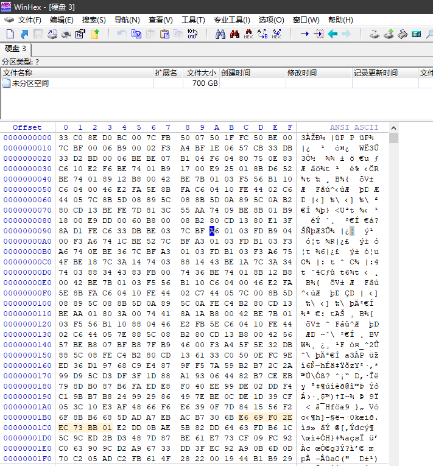Screen dimensions: 433x466
Task: Launch the calculator from the toolbar
Action: point(417,34)
